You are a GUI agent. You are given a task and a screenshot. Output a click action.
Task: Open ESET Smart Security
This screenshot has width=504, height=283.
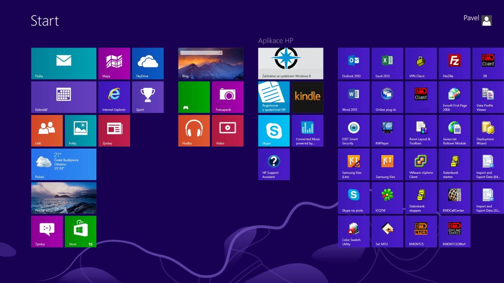(354, 130)
